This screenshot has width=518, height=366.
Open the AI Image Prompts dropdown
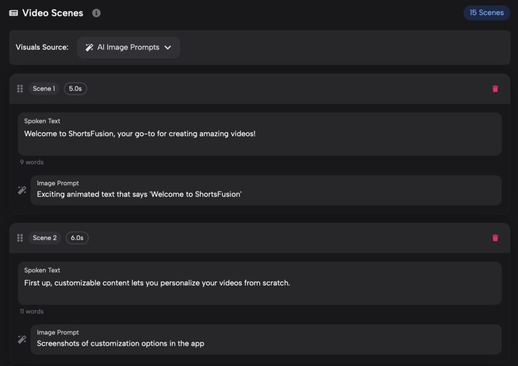[128, 47]
